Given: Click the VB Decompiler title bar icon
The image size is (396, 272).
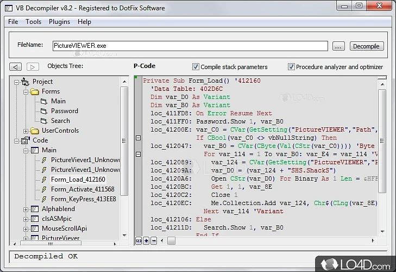Looking at the screenshot, I should [x=8, y=8].
